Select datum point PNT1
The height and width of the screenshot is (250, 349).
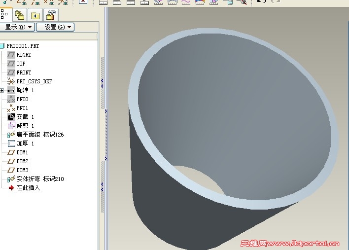coord(18,108)
